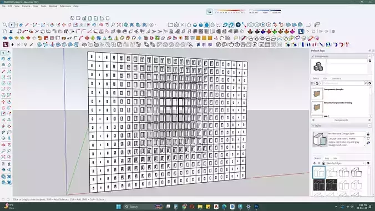The width and height of the screenshot is (375, 211).
Task: Switch to the Iso standard view icon
Action: tap(73, 18)
